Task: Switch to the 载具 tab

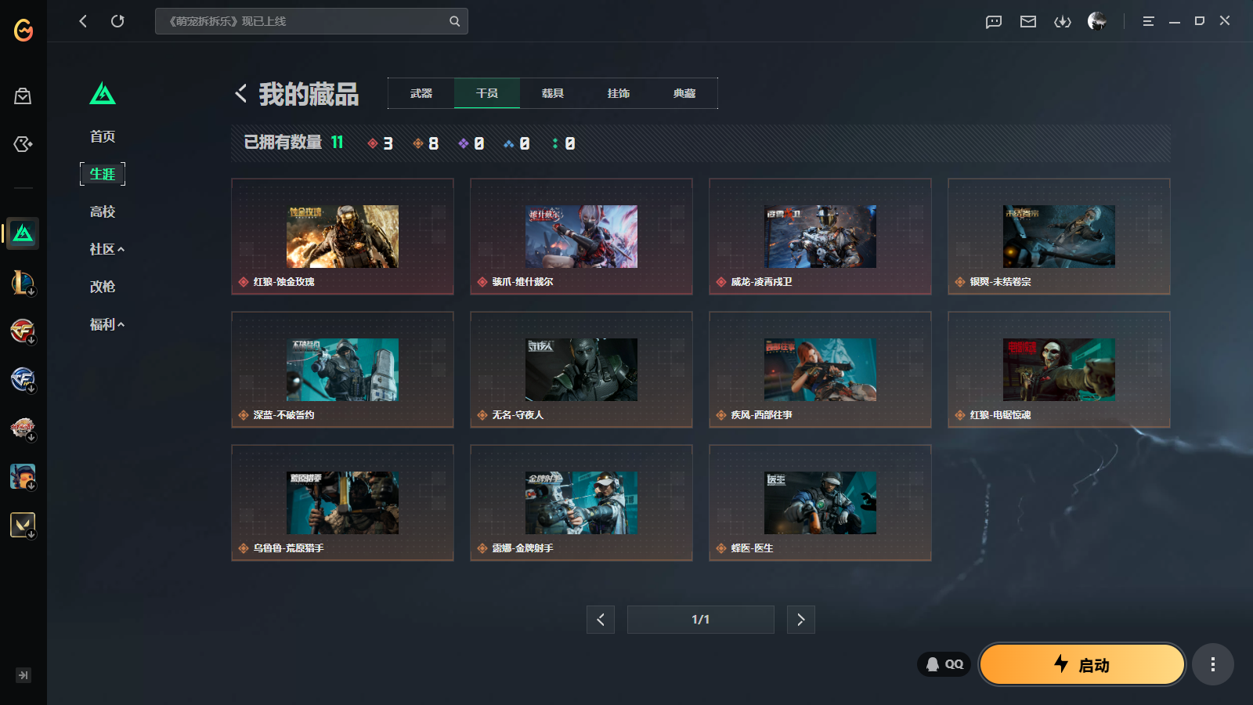Action: (553, 93)
